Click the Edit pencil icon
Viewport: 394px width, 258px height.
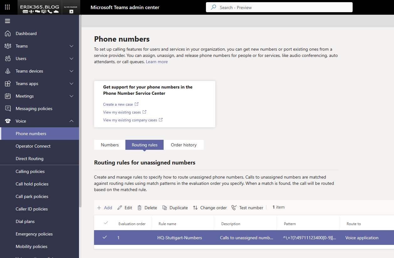coord(120,208)
